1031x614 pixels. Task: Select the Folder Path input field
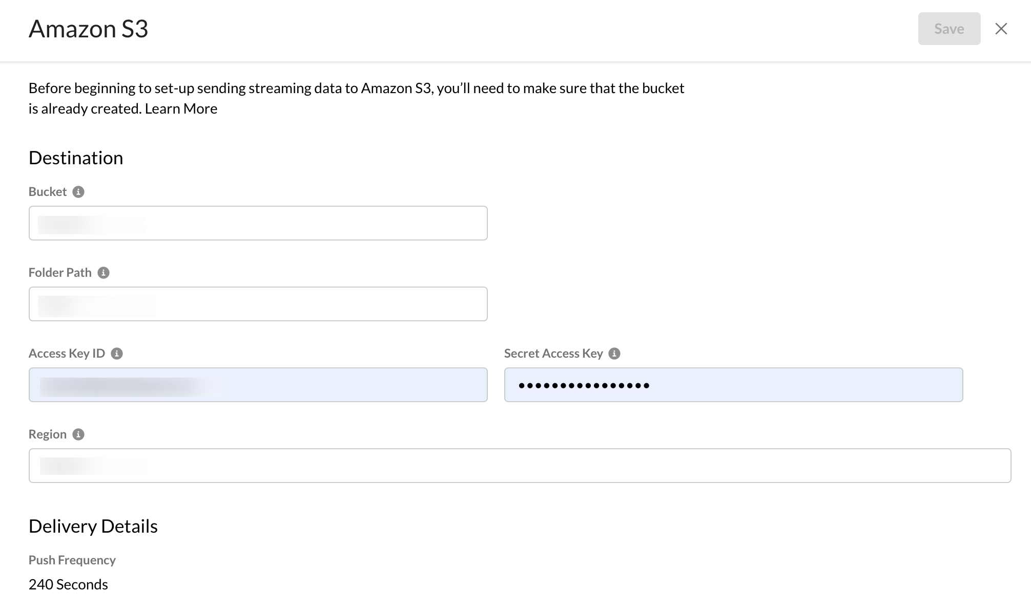coord(258,303)
